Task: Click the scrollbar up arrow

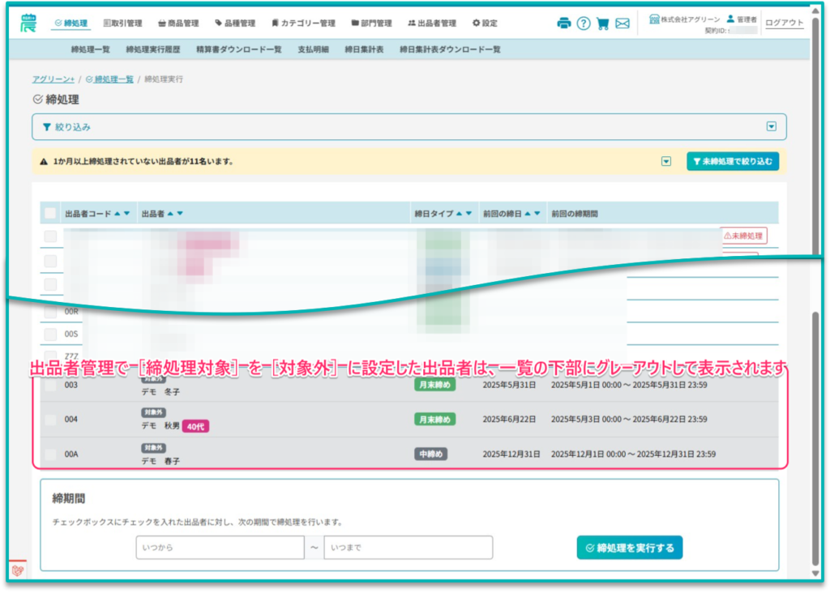Action: pos(815,11)
